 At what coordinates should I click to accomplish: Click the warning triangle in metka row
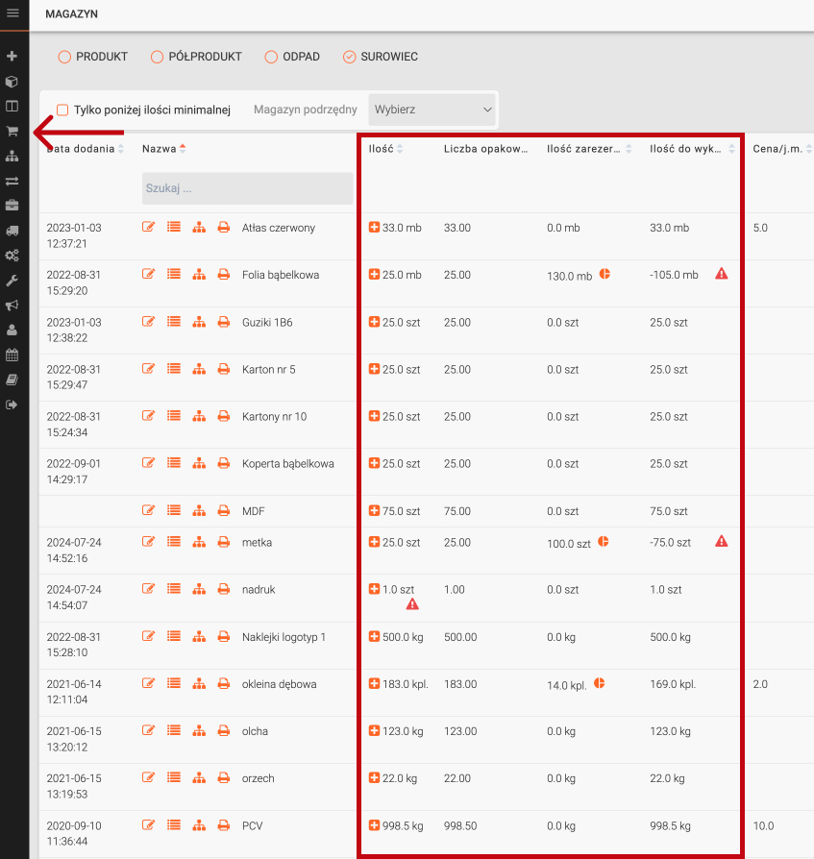(x=722, y=541)
